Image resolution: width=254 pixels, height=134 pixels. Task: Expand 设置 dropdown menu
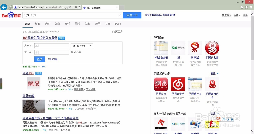pyautogui.click(x=237, y=15)
